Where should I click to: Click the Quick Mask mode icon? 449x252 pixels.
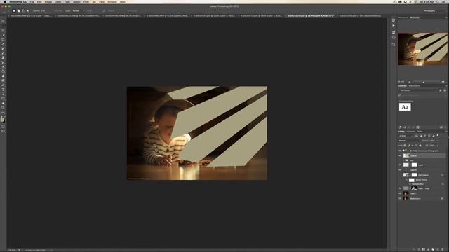3,127
